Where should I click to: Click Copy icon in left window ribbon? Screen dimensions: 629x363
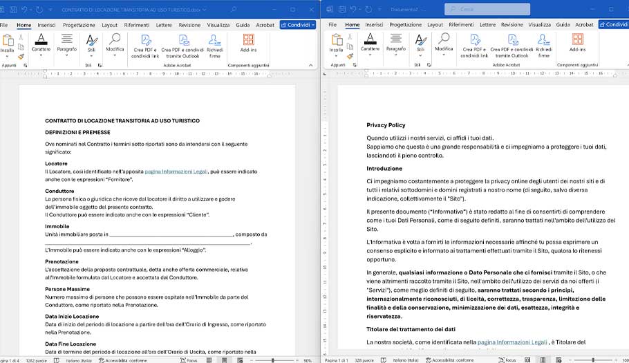21,47
